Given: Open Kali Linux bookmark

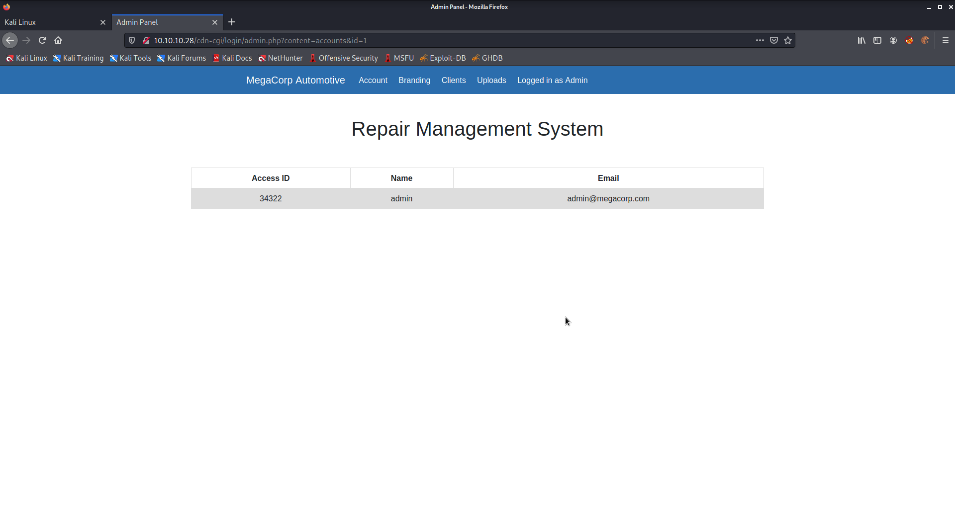Looking at the screenshot, I should coord(27,58).
